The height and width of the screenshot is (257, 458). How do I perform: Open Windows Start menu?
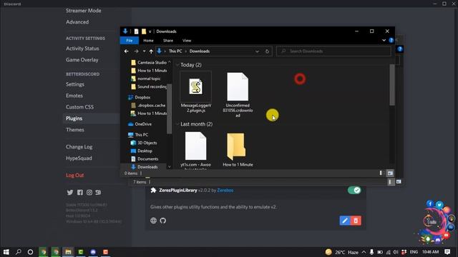click(x=6, y=252)
